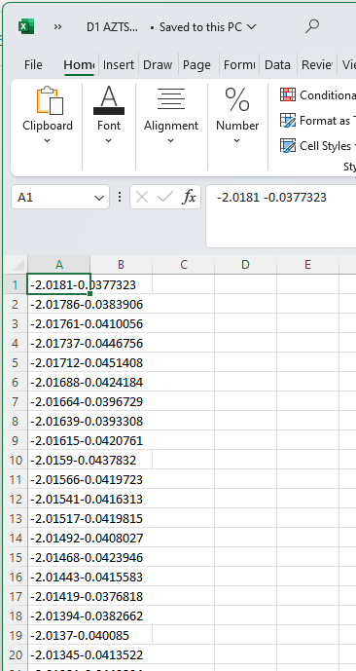The width and height of the screenshot is (356, 671).
Task: Select column E header
Action: tap(307, 265)
